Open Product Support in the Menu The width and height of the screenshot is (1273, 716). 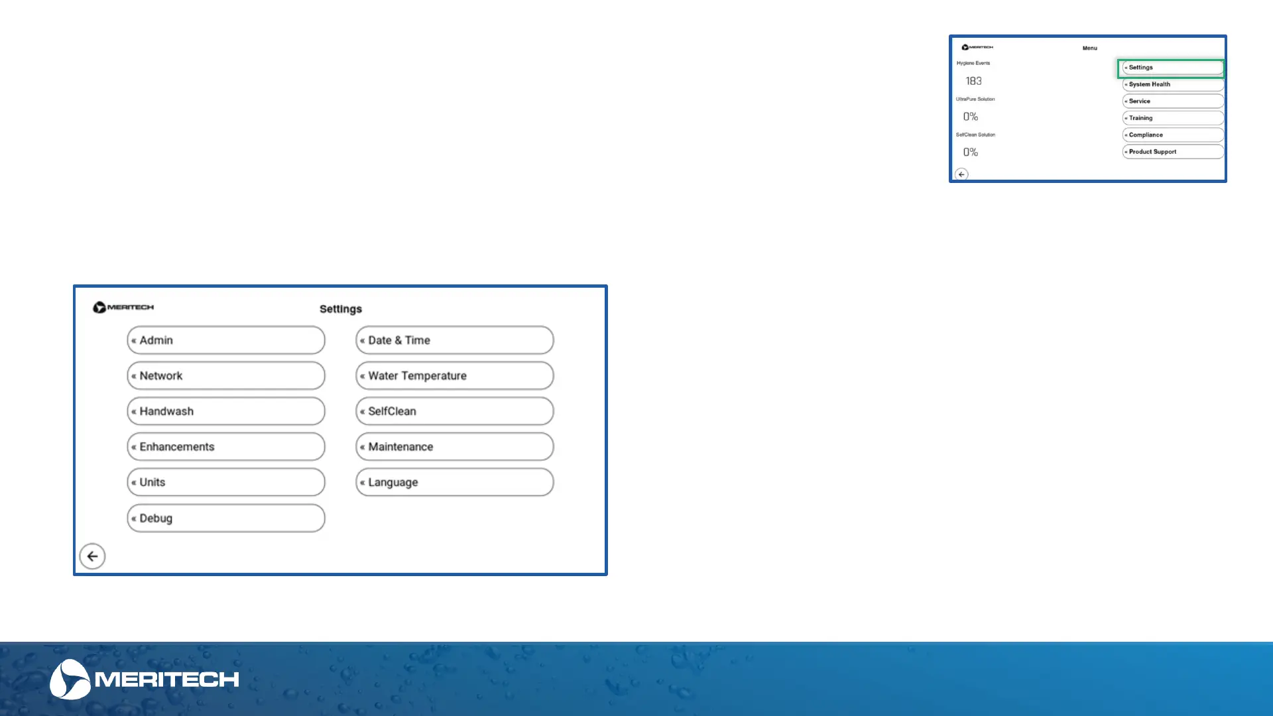click(x=1172, y=152)
